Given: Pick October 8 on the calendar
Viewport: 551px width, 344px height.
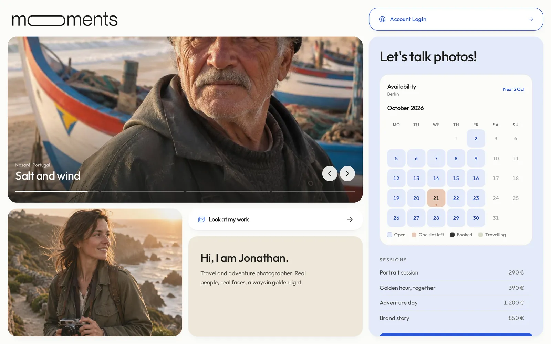Looking at the screenshot, I should tap(456, 159).
